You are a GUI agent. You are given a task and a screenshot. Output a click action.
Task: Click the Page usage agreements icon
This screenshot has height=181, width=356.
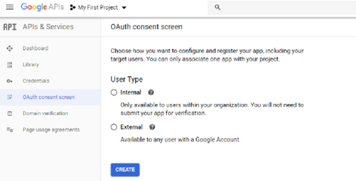[9, 130]
